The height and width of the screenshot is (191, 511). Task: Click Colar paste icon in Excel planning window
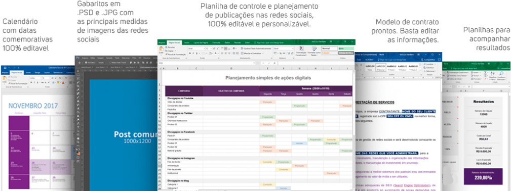[161, 49]
